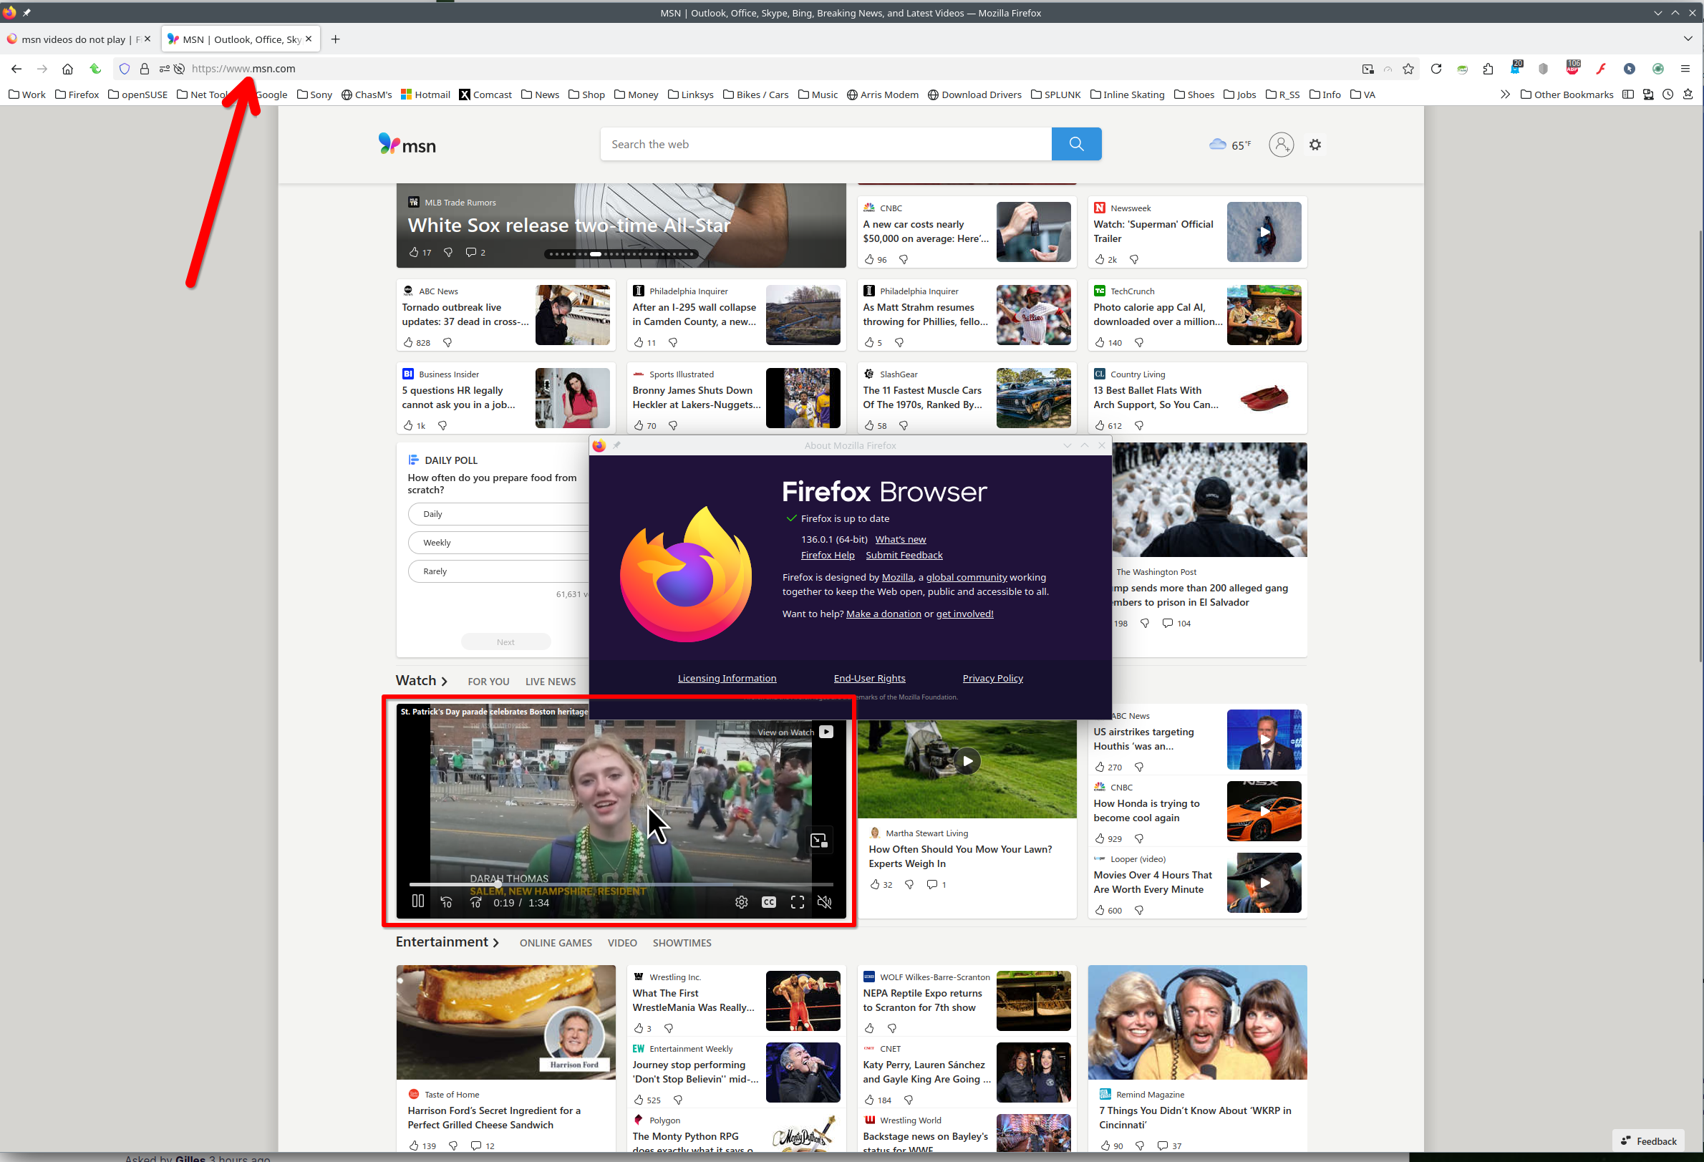
Task: Open MSN settings gear icon
Action: [x=1315, y=145]
